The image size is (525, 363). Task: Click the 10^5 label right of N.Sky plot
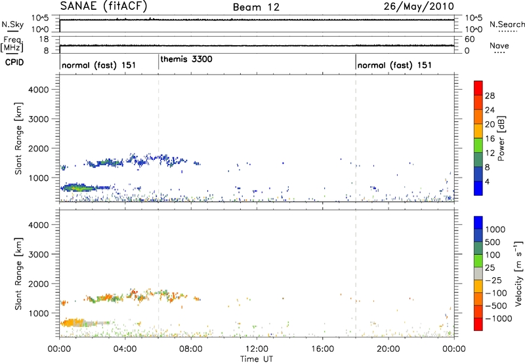pyautogui.click(x=473, y=18)
